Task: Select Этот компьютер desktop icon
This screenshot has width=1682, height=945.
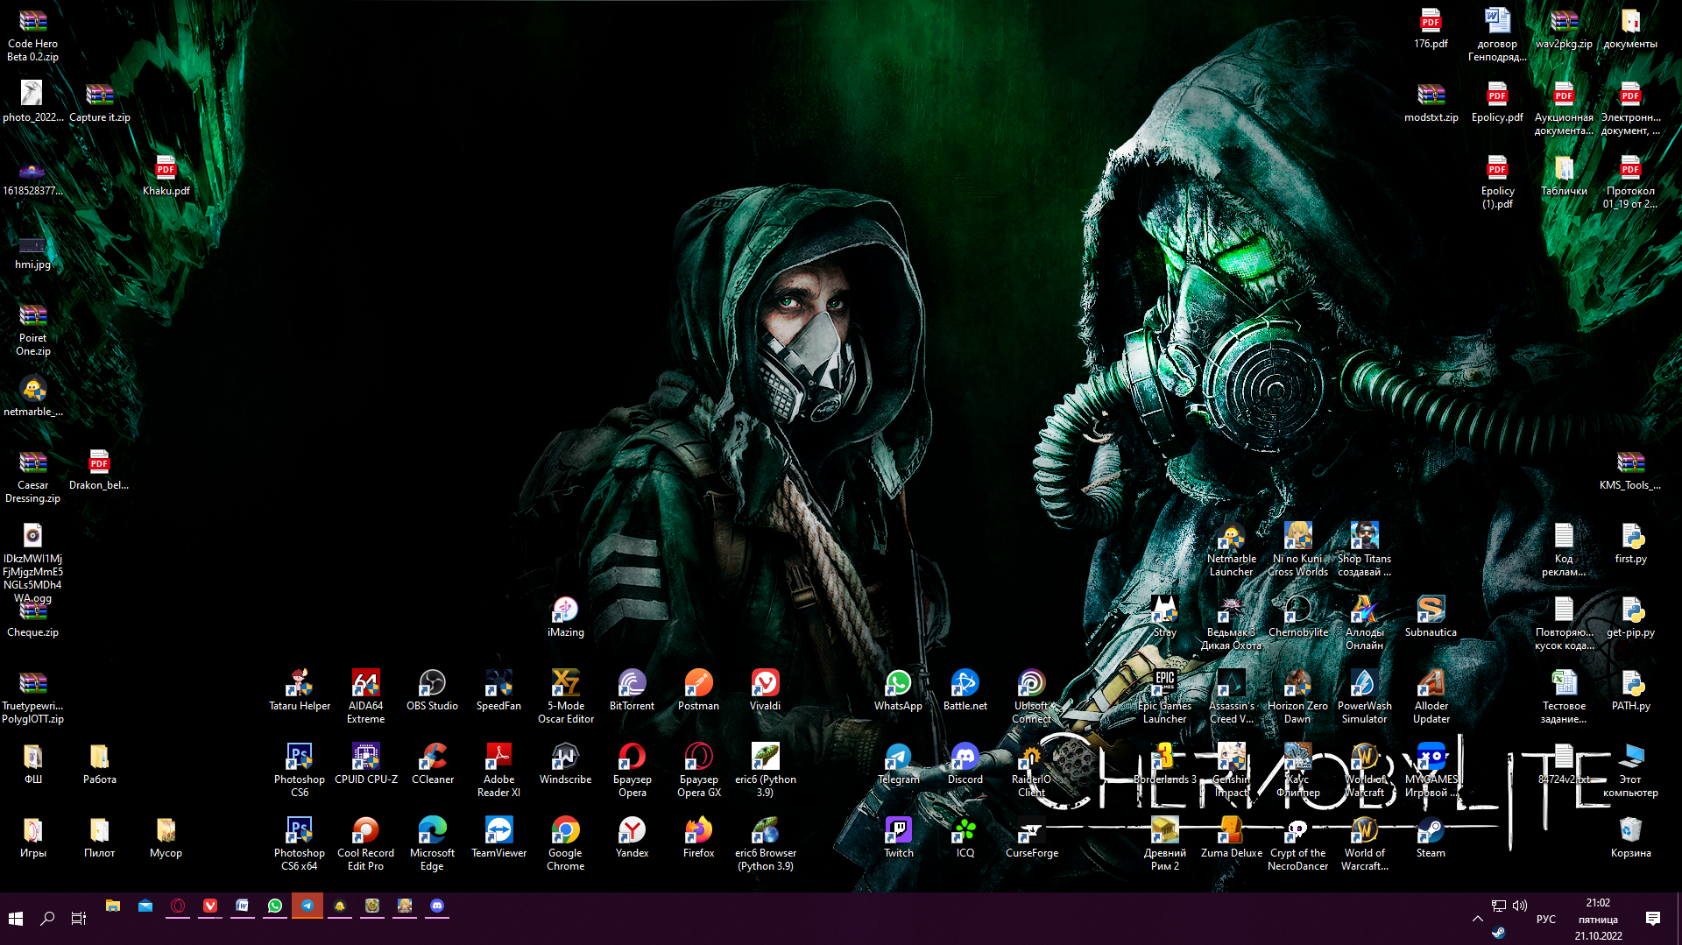Action: point(1630,769)
